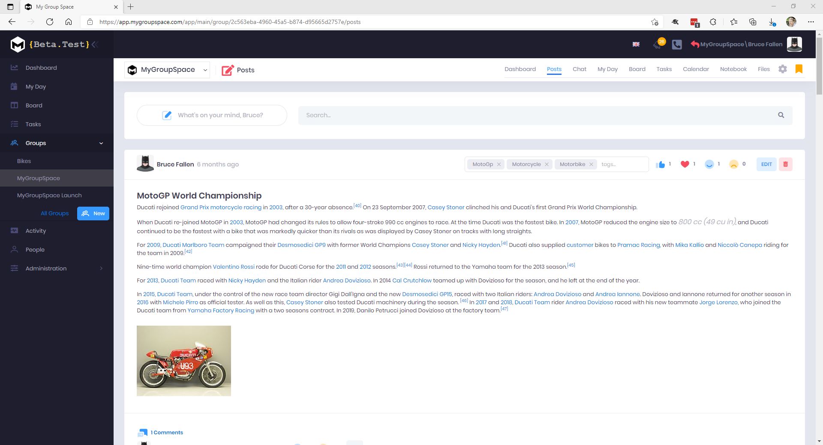
Task: Remove the Motorbike tag
Action: pos(591,164)
